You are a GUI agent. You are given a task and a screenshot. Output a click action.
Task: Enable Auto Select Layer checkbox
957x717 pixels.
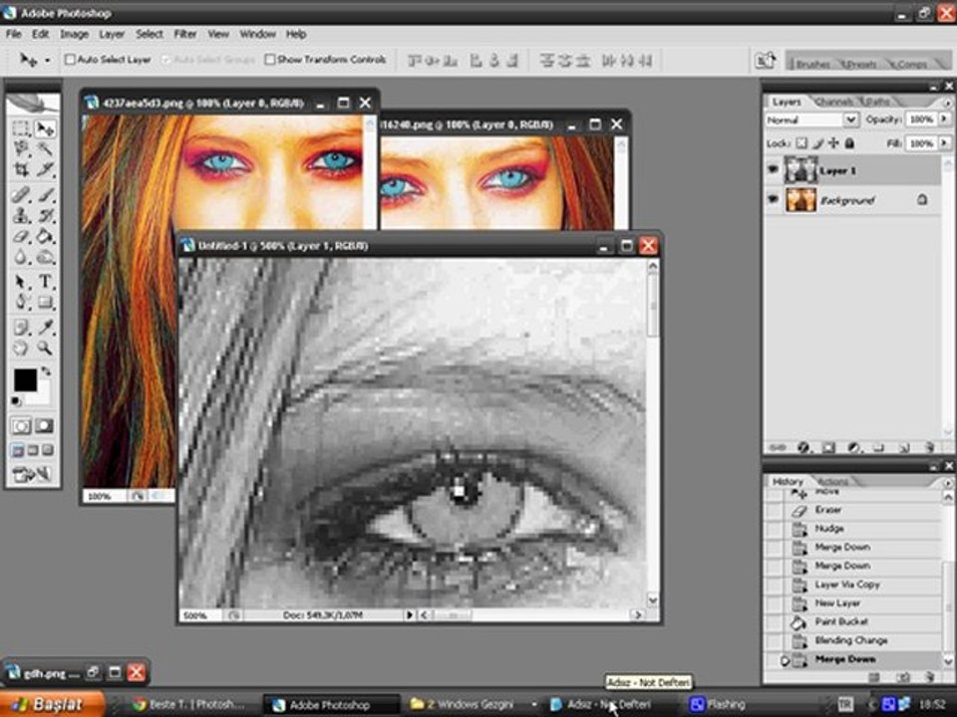pos(70,59)
